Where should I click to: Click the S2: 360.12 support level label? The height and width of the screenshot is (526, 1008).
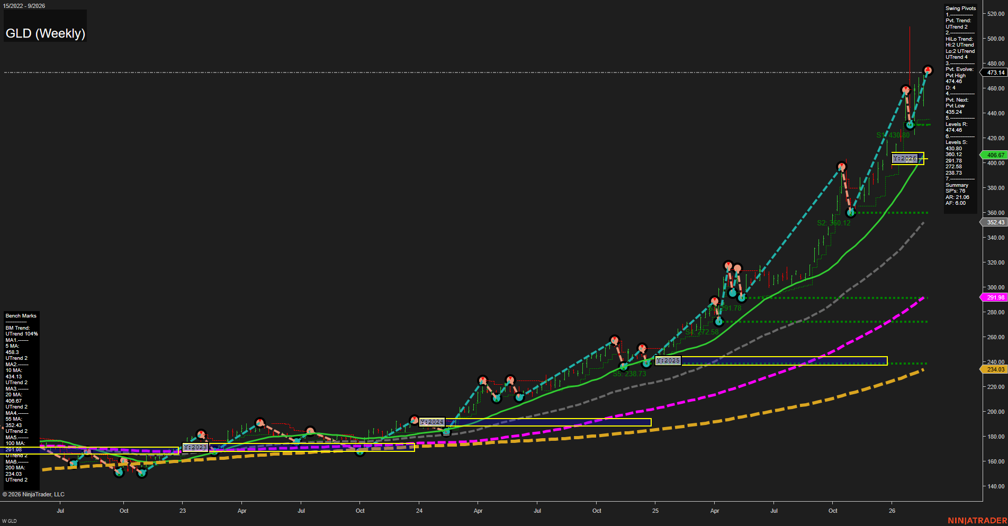[835, 223]
